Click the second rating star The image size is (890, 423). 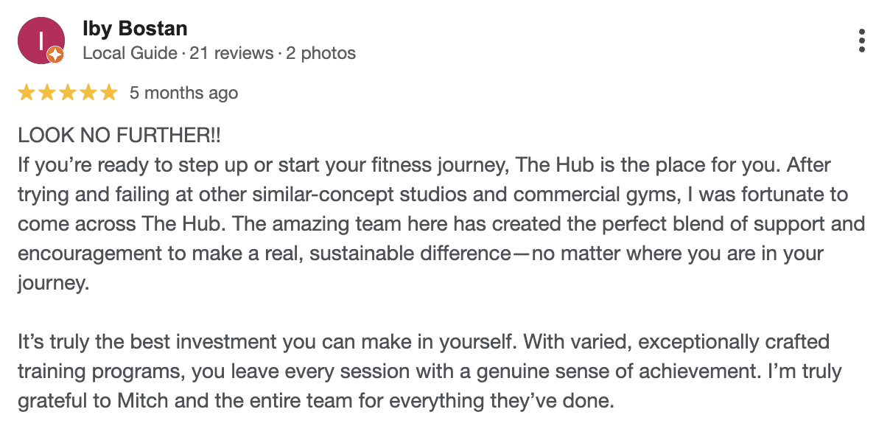tap(47, 93)
